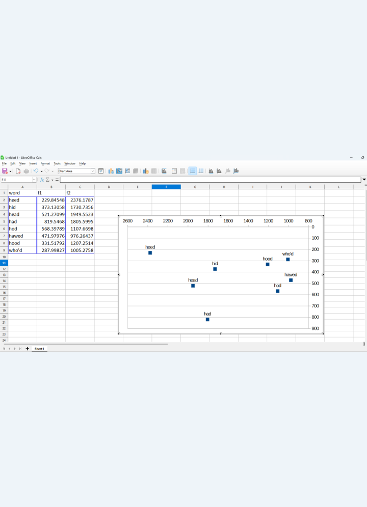
Task: Open the Chart Area element selector combo box
Action: click(76, 171)
